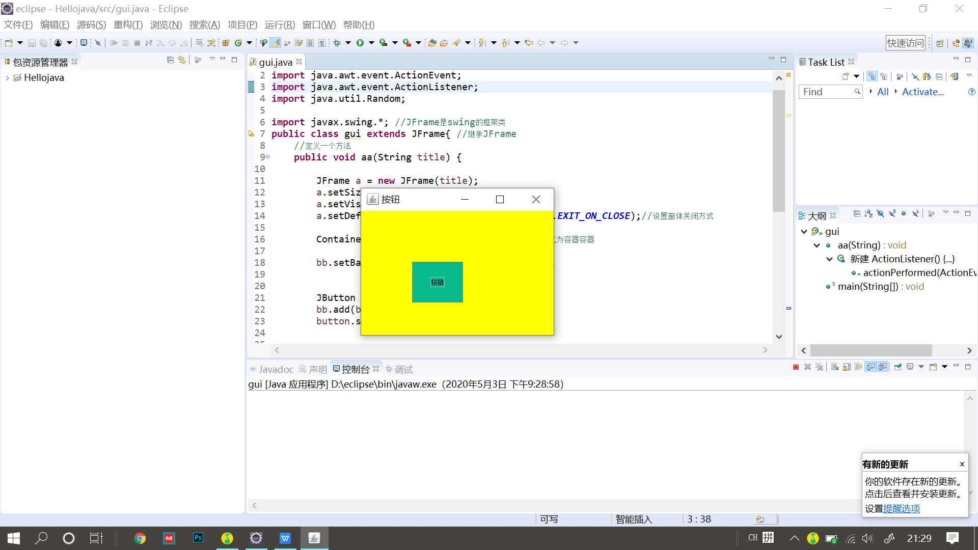
Task: Click the Pin Console icon
Action: click(898, 367)
